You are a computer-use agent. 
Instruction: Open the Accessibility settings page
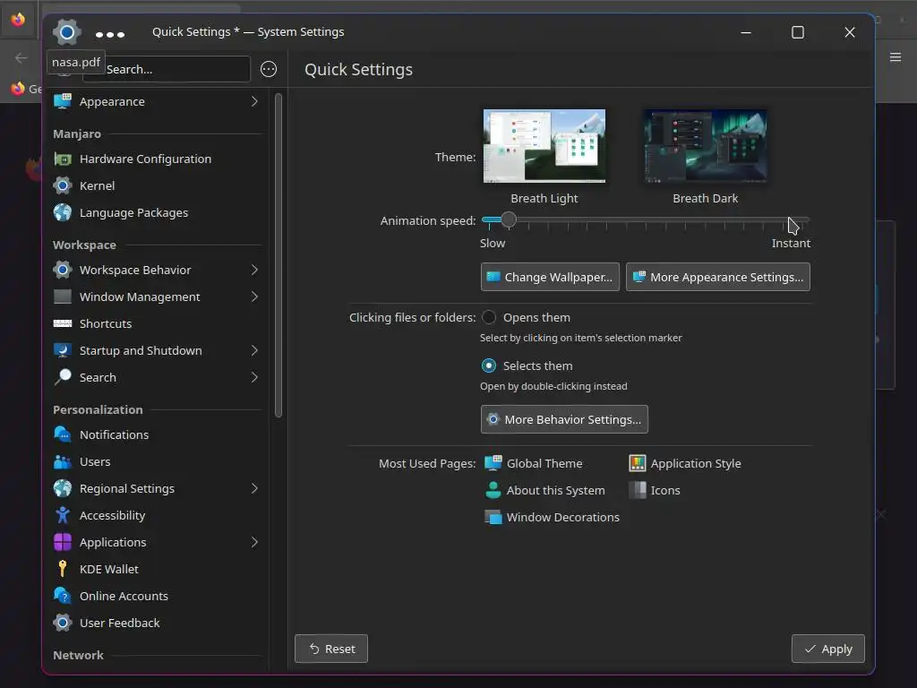click(x=156, y=515)
